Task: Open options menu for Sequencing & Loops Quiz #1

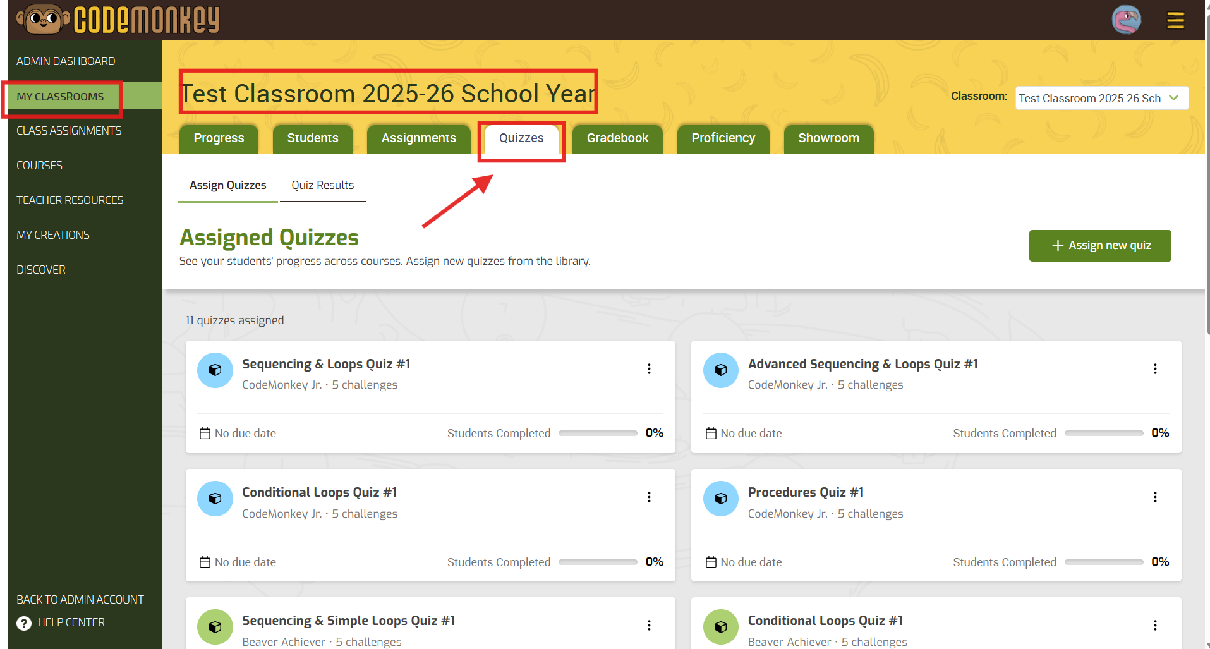Action: coord(649,369)
